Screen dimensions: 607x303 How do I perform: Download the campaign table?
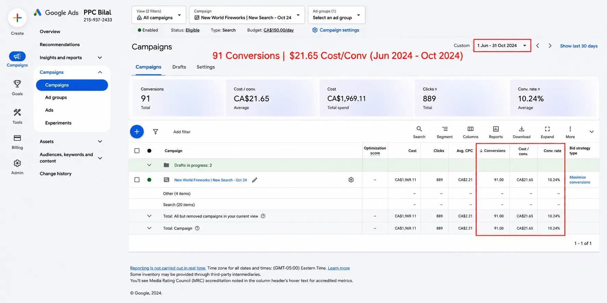(x=521, y=132)
